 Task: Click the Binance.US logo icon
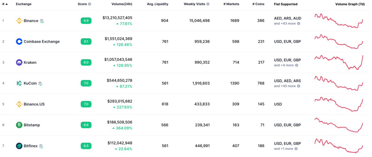click(x=19, y=104)
